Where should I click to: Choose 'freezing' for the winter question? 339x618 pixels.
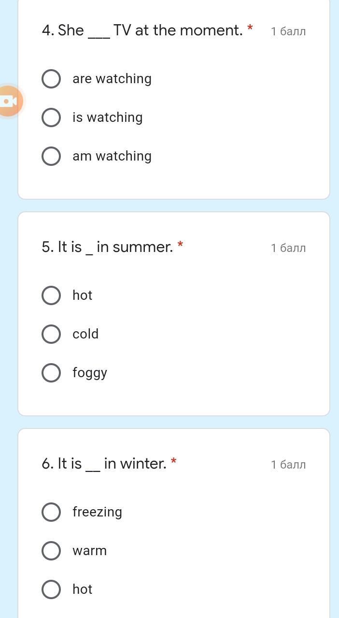pos(51,512)
